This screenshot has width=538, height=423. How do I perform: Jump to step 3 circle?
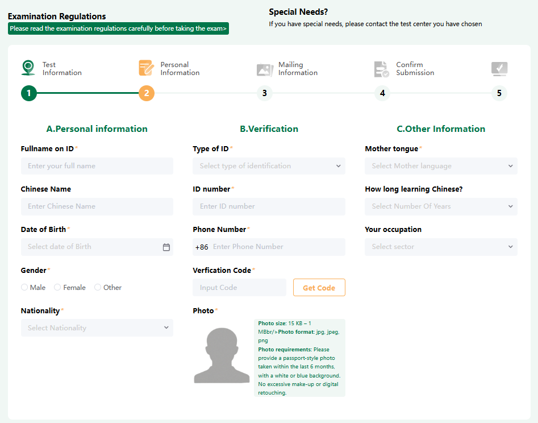coord(265,93)
